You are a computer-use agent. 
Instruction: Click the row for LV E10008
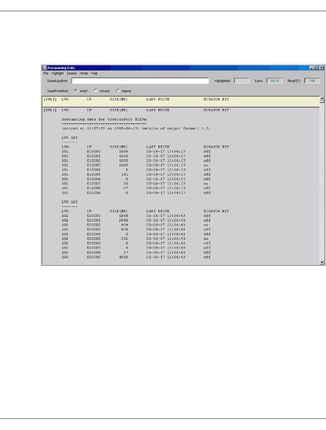[x=136, y=188]
